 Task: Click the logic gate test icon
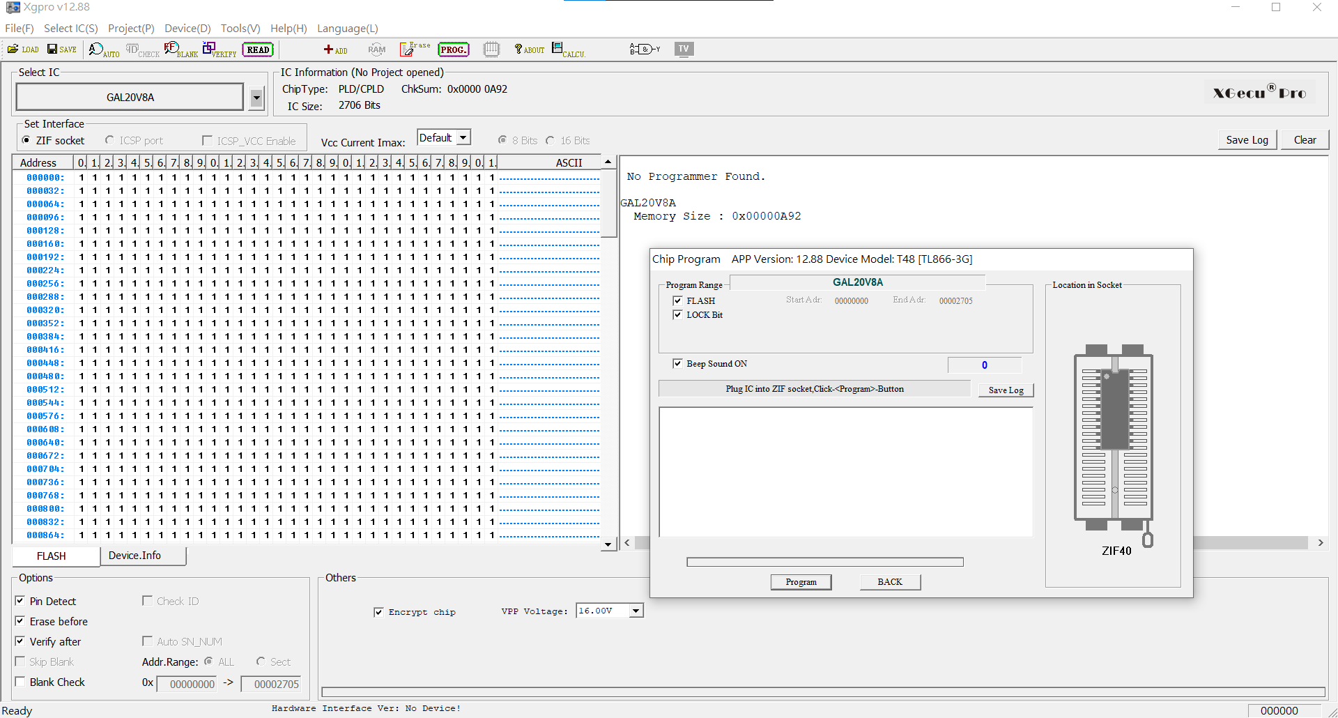tap(645, 49)
